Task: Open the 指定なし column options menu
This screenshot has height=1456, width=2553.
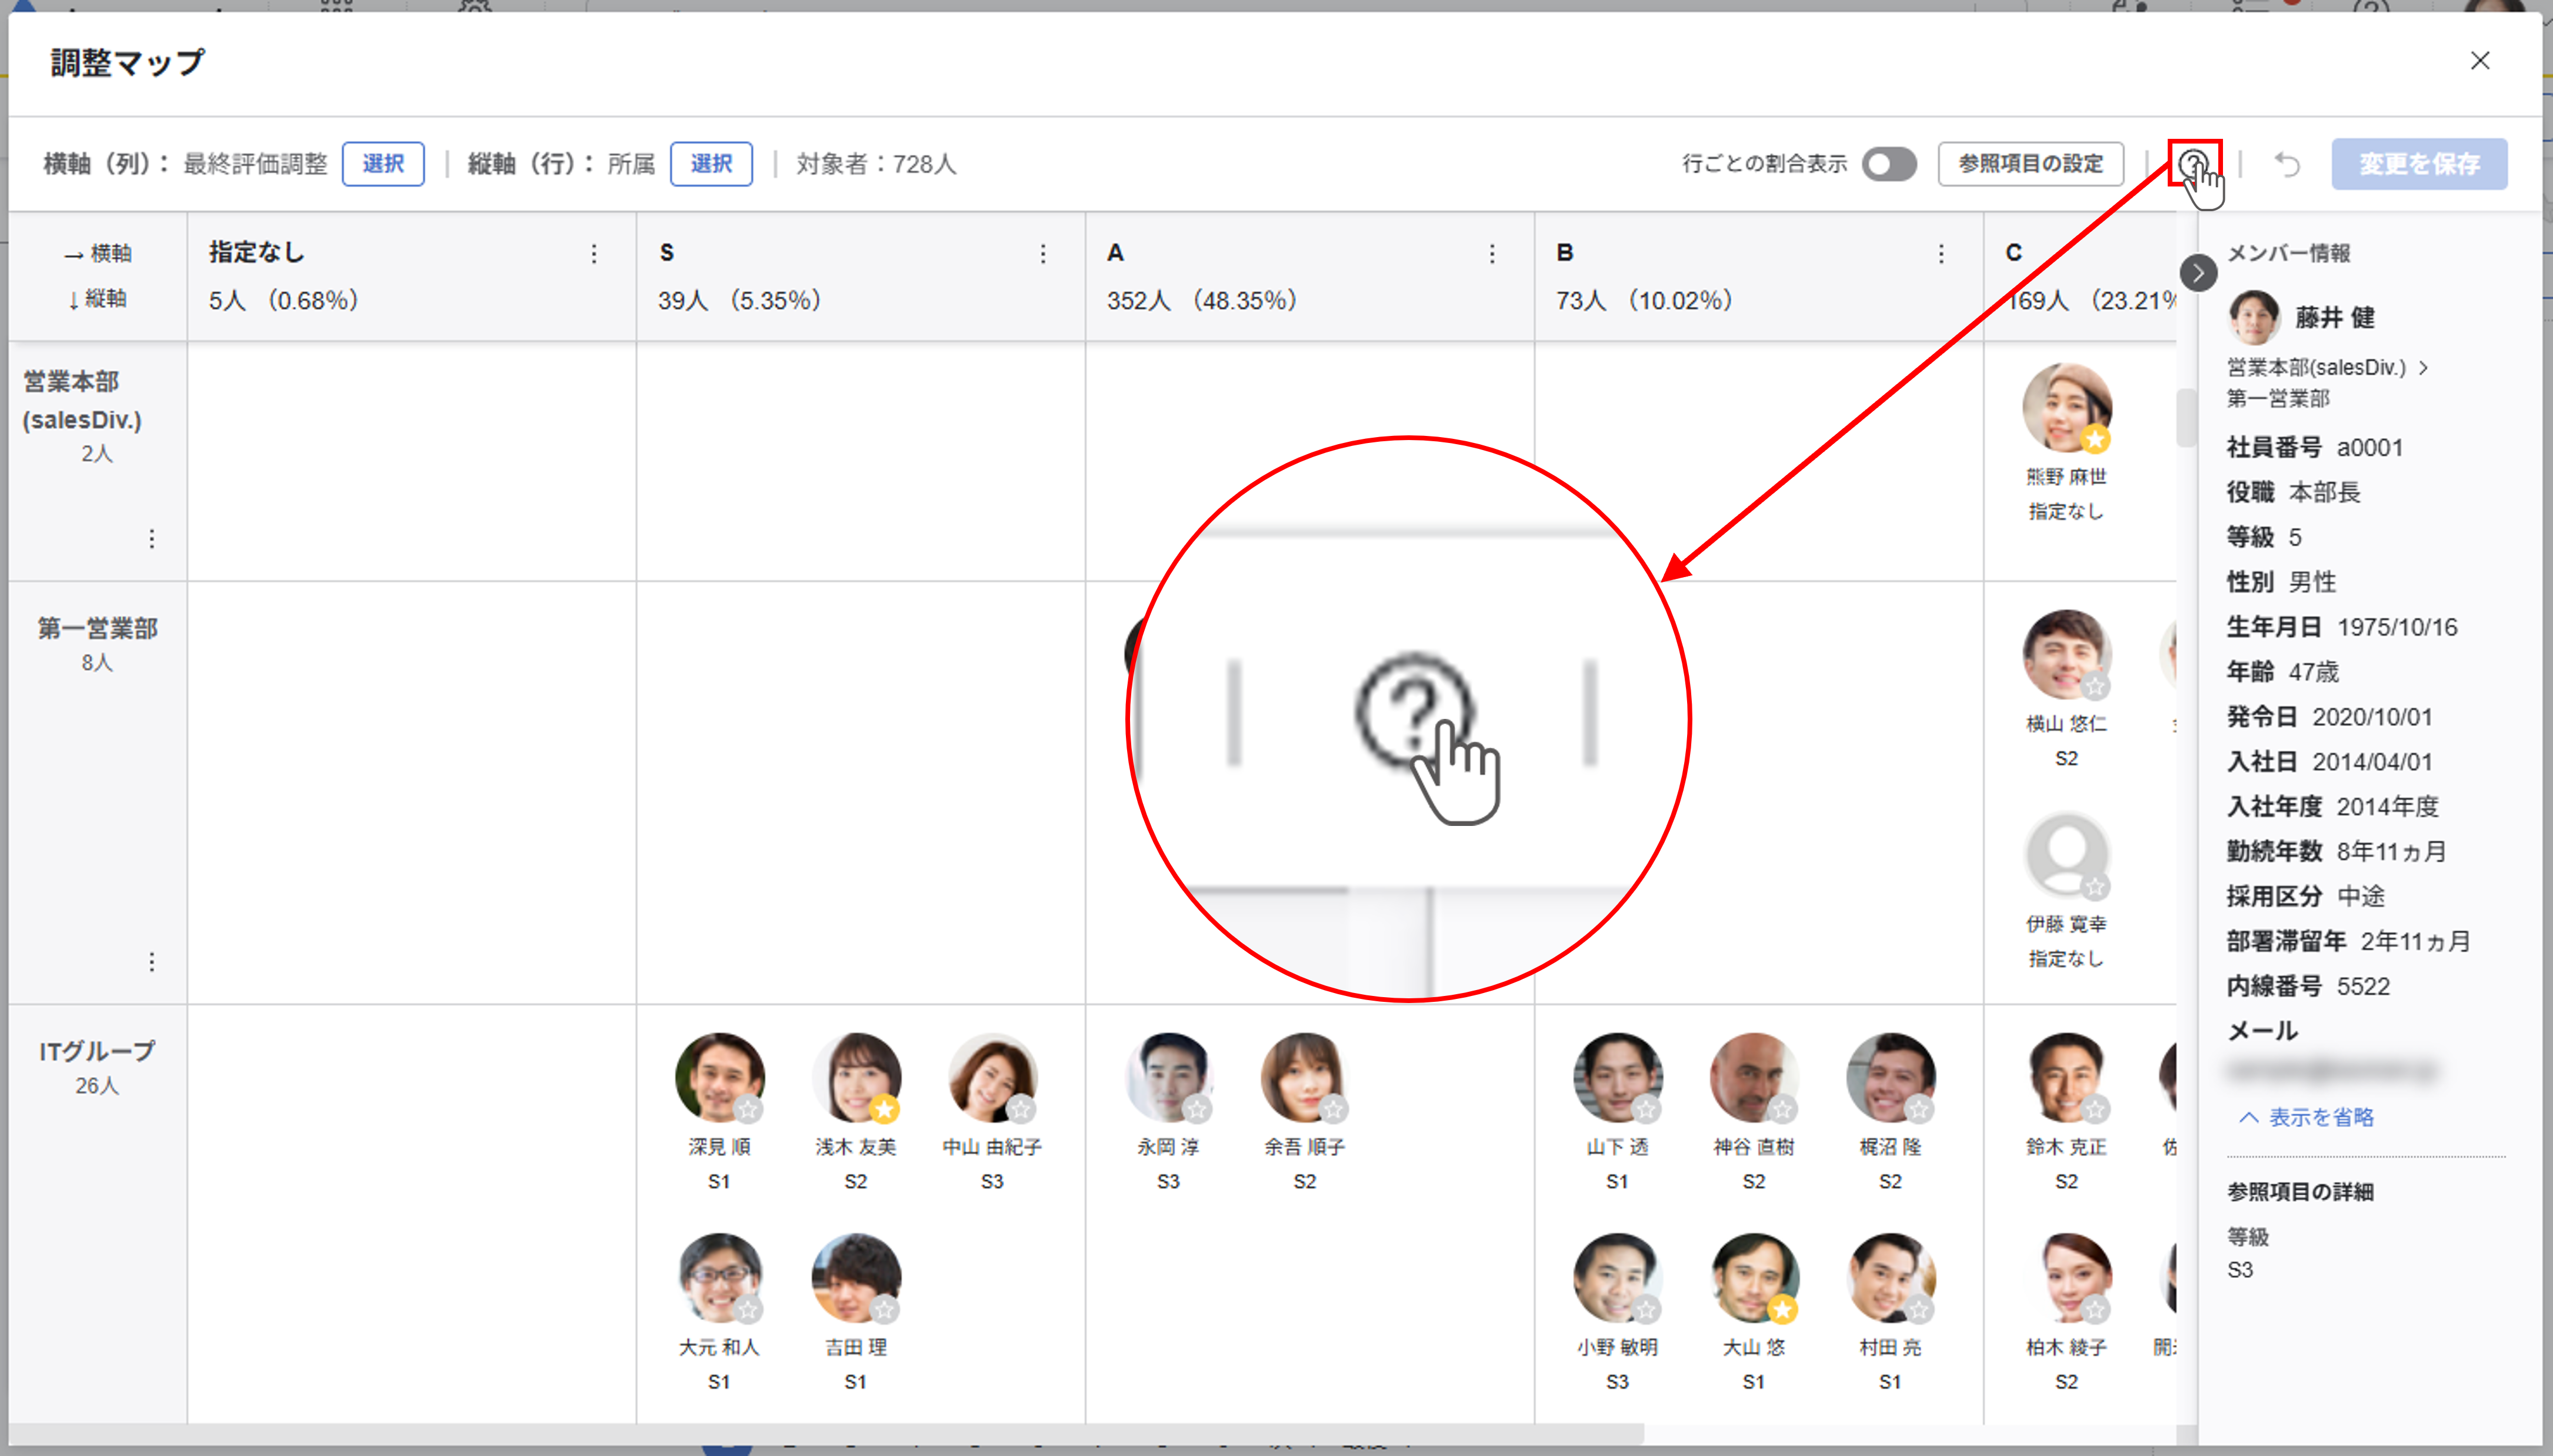Action: tap(594, 254)
